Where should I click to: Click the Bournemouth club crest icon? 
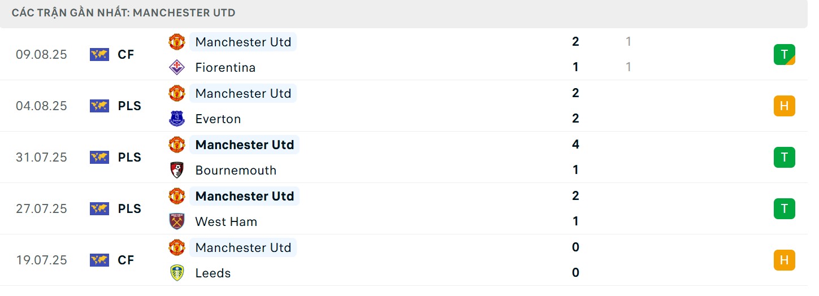pyautogui.click(x=177, y=170)
